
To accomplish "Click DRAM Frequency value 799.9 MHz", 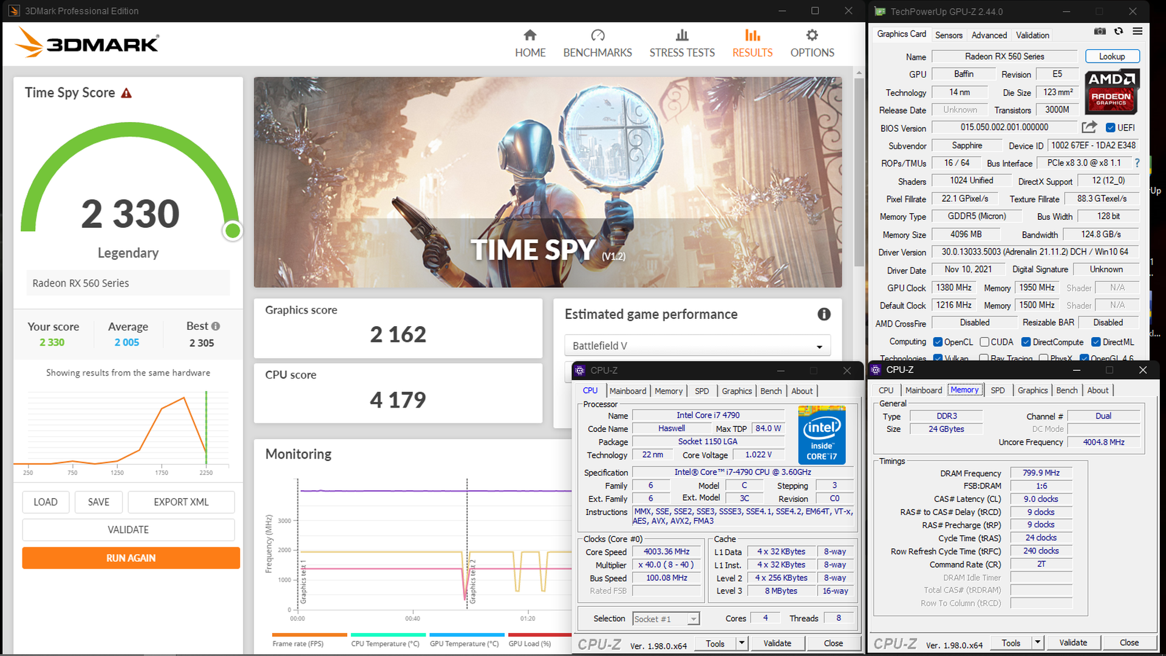I will pyautogui.click(x=1041, y=473).
